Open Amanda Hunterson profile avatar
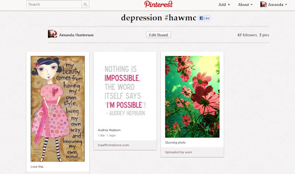This screenshot has height=174, width=295. [x=53, y=34]
